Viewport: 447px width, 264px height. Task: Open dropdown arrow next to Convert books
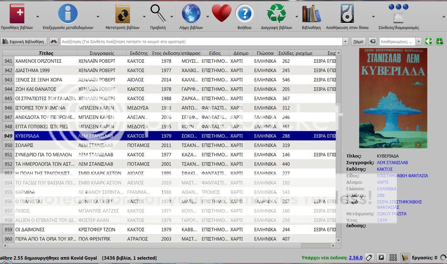point(144,17)
